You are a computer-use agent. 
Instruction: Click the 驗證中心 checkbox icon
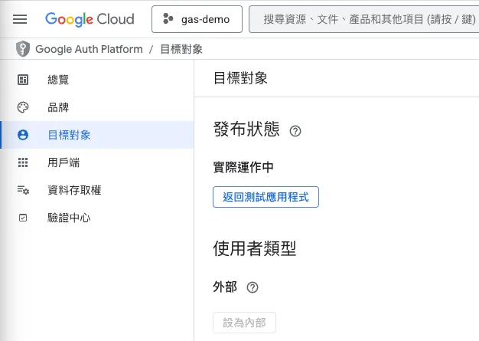click(23, 218)
